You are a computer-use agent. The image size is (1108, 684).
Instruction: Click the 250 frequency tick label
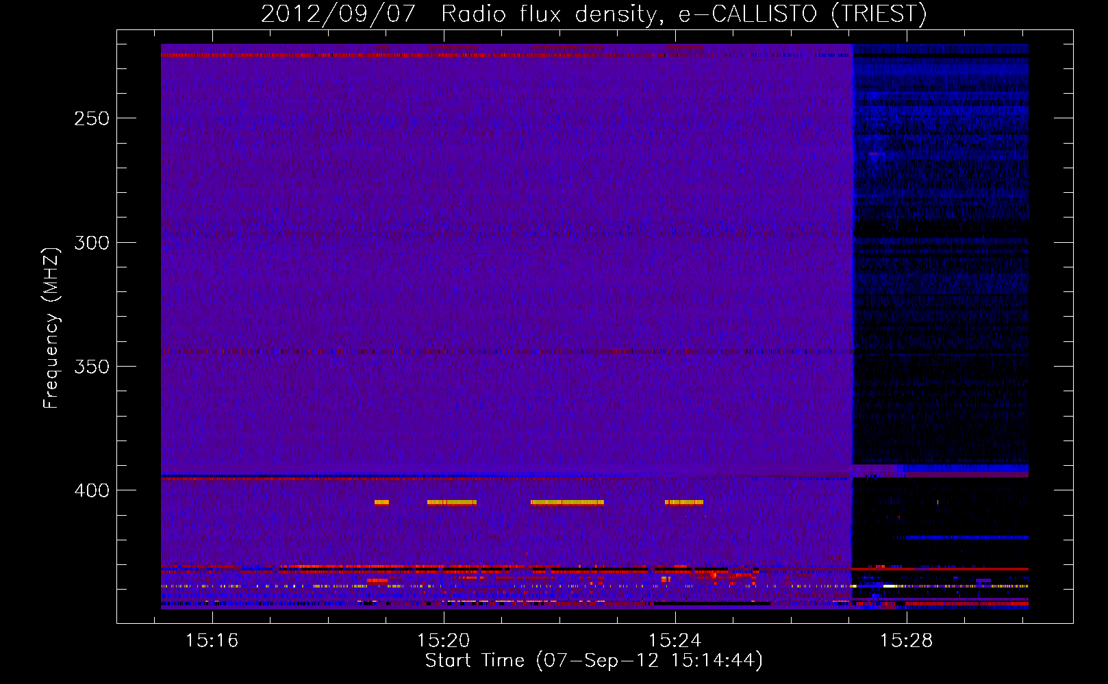tap(92, 118)
